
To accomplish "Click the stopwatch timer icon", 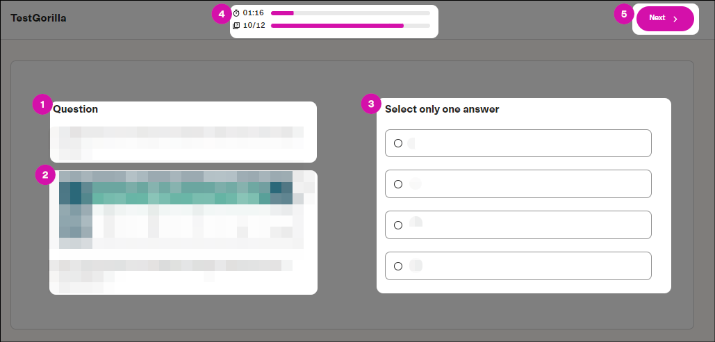I will click(x=236, y=13).
